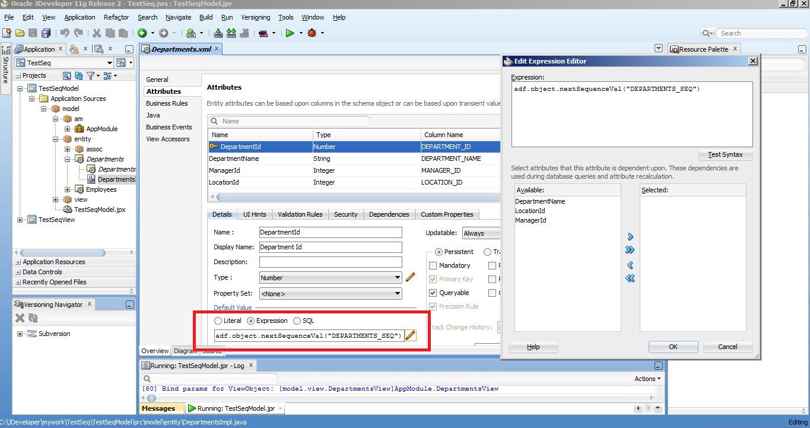Click the Cut scissors icon
810x428 pixels.
(97, 33)
